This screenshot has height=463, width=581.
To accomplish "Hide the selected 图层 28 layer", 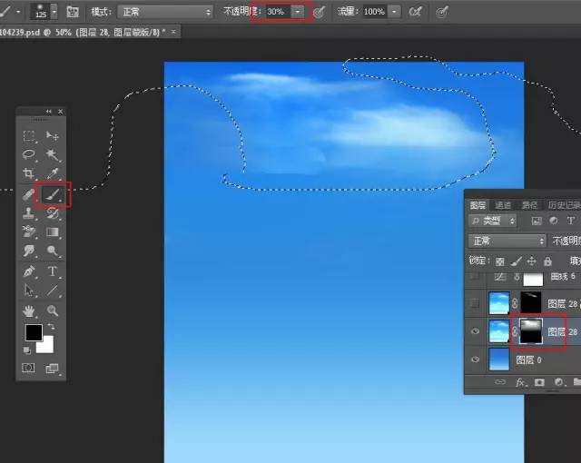I will pyautogui.click(x=475, y=332).
